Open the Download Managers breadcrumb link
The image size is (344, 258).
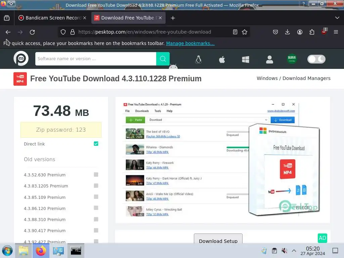tap(306, 78)
